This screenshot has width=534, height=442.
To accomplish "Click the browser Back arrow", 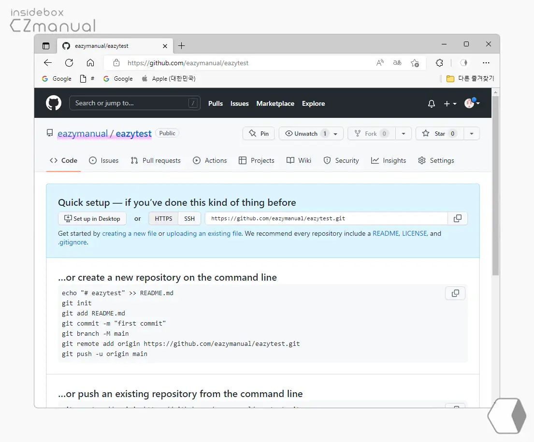I will (x=48, y=63).
